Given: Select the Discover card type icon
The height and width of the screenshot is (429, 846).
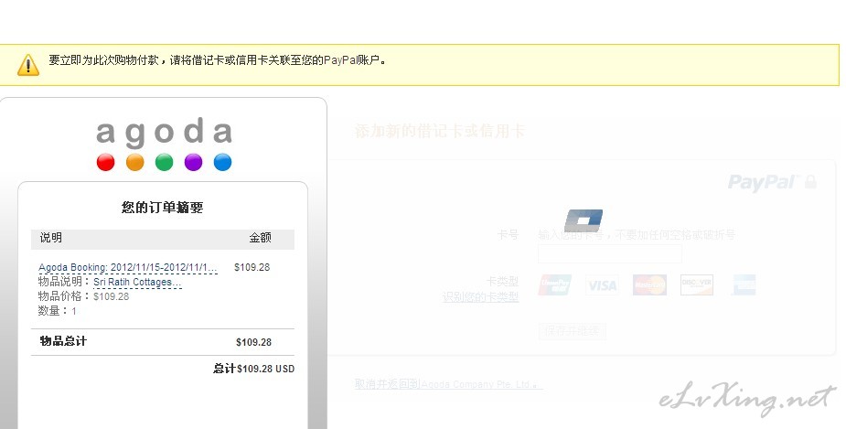Looking at the screenshot, I should point(697,284).
